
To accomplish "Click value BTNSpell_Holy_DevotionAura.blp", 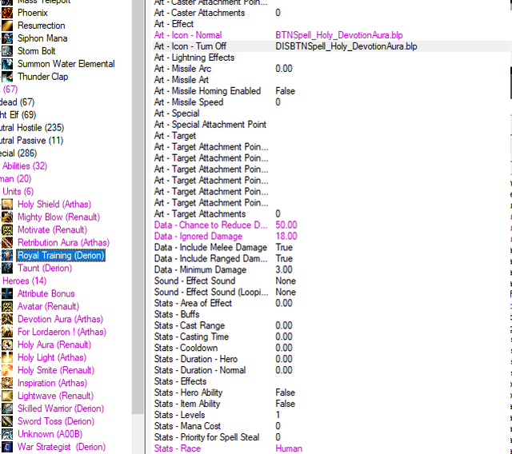I will [x=339, y=35].
